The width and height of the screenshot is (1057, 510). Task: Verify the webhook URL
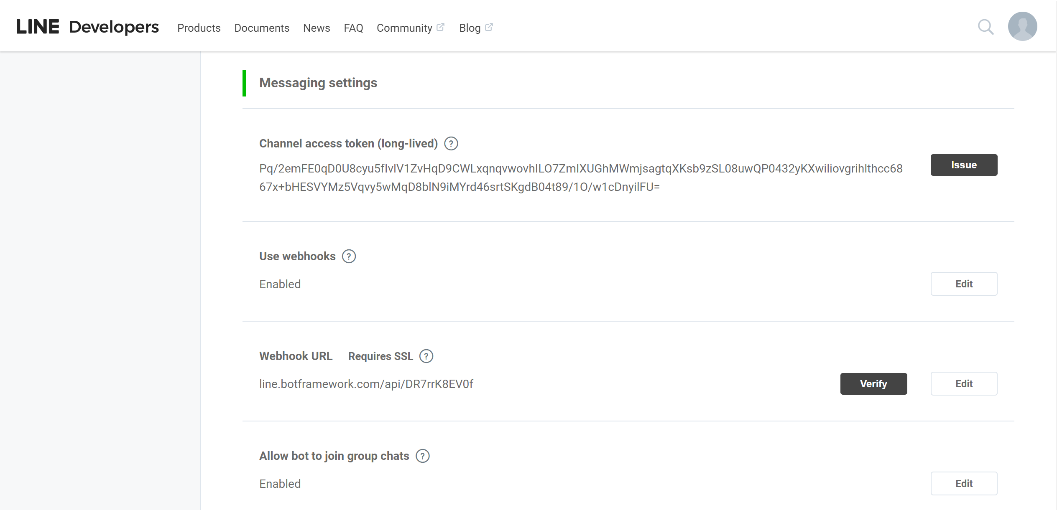click(873, 383)
